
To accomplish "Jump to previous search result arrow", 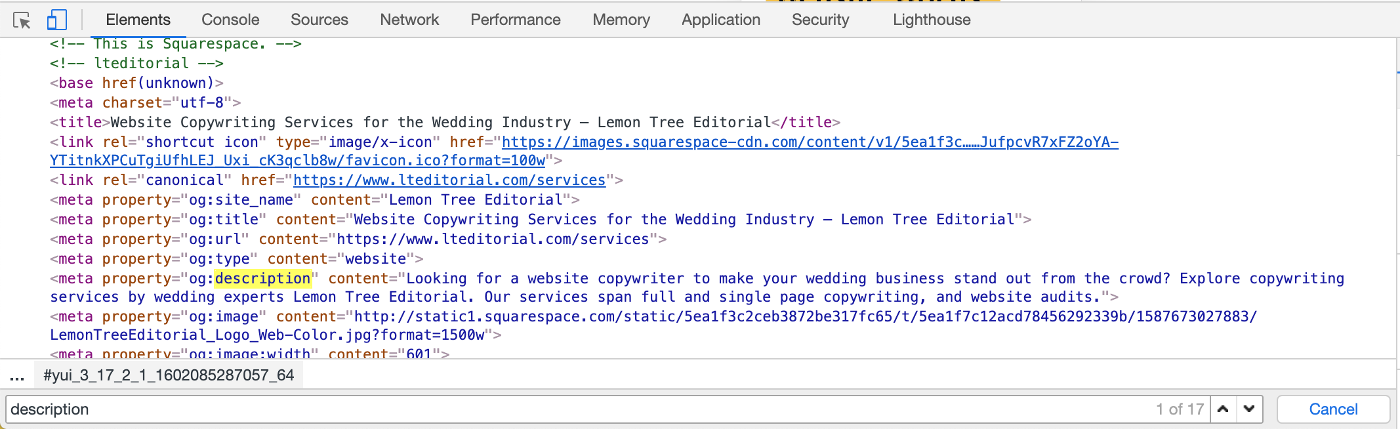I will [x=1223, y=409].
